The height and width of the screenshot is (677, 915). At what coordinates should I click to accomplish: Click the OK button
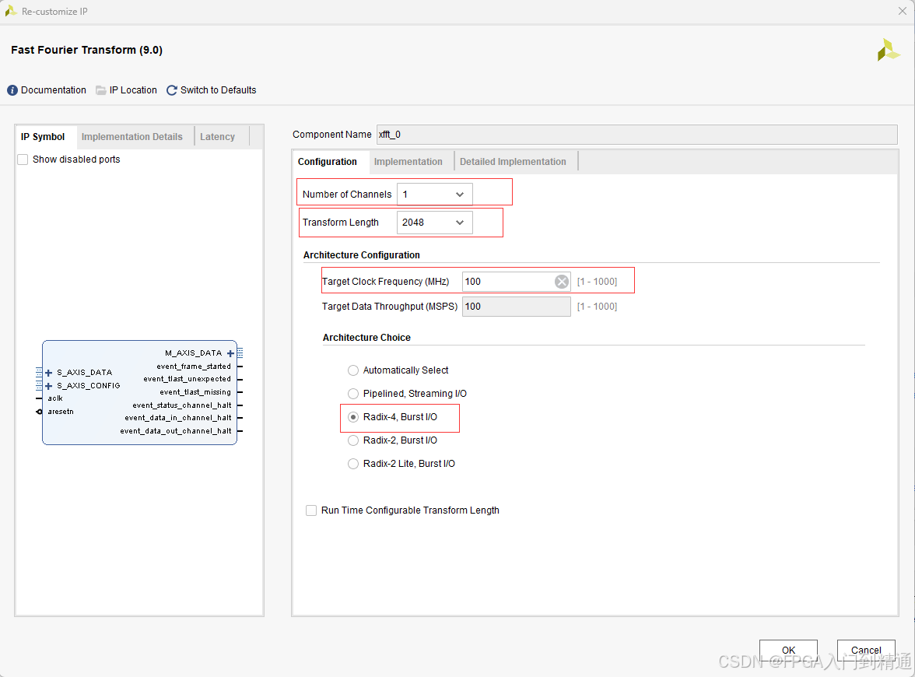point(788,651)
